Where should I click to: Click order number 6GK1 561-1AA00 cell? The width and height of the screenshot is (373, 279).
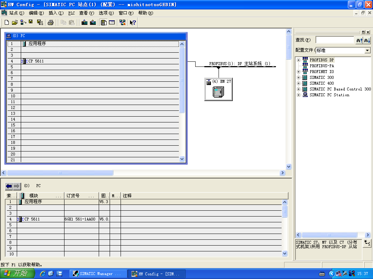coord(81,219)
